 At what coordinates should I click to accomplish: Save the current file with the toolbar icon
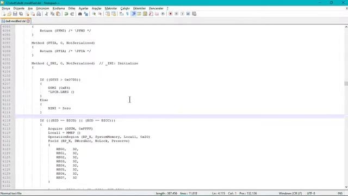(x=15, y=14)
